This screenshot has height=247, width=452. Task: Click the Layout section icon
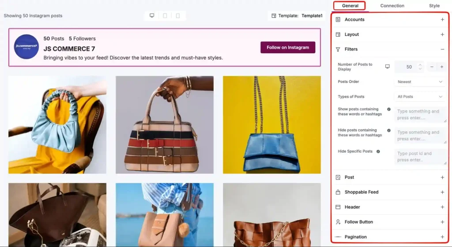tap(338, 34)
